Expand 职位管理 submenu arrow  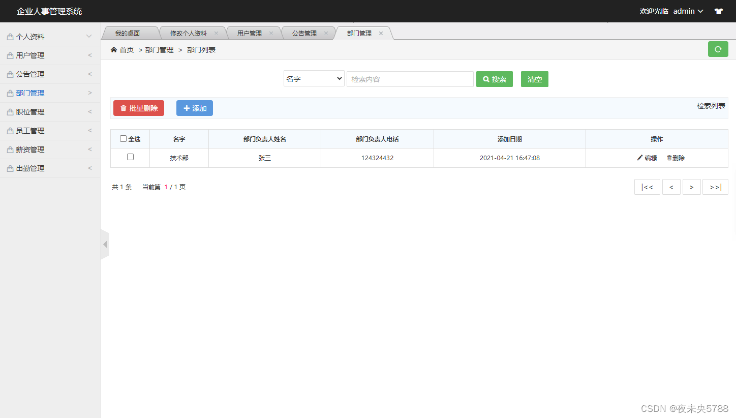point(90,112)
